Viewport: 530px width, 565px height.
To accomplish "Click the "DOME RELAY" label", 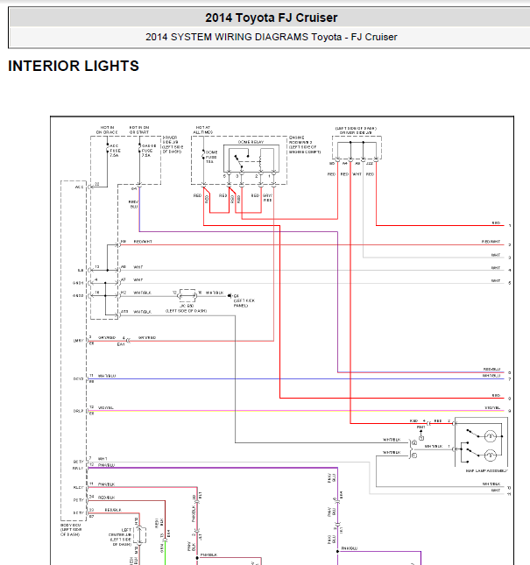I will click(x=251, y=142).
